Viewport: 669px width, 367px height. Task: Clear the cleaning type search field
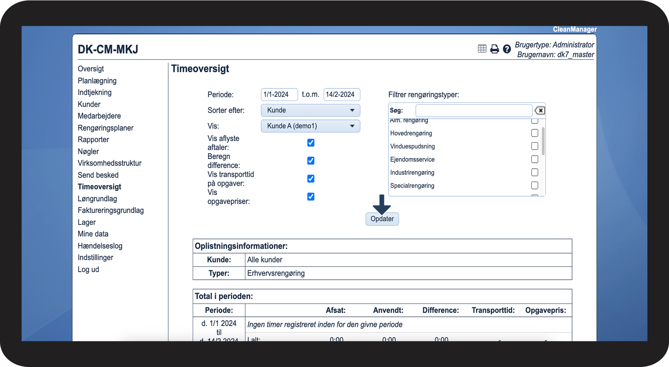pyautogui.click(x=540, y=110)
